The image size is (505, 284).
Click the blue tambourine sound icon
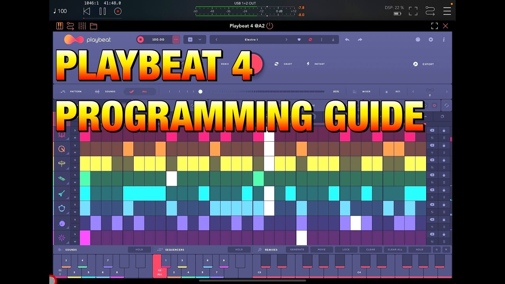pyautogui.click(x=62, y=208)
